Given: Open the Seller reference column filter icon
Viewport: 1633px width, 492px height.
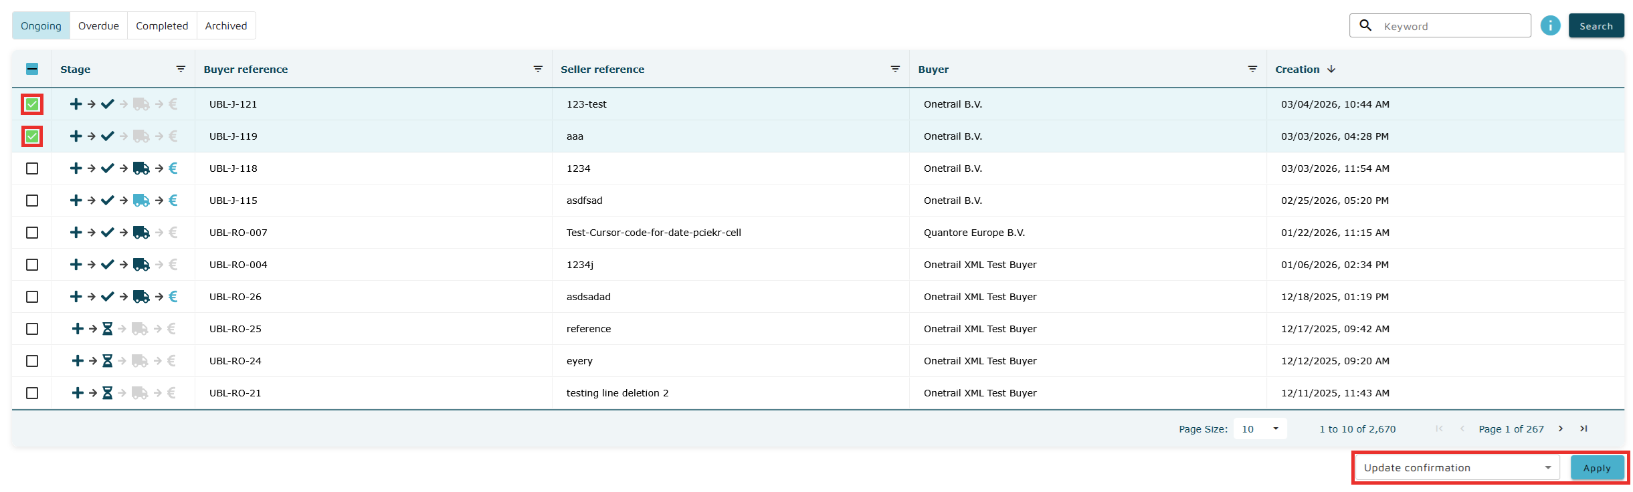Looking at the screenshot, I should click(895, 69).
